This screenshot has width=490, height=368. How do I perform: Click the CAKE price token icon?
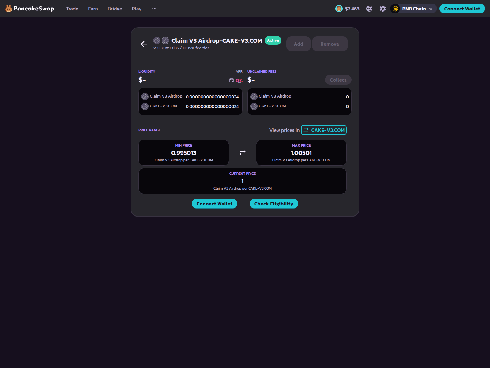pos(339,9)
